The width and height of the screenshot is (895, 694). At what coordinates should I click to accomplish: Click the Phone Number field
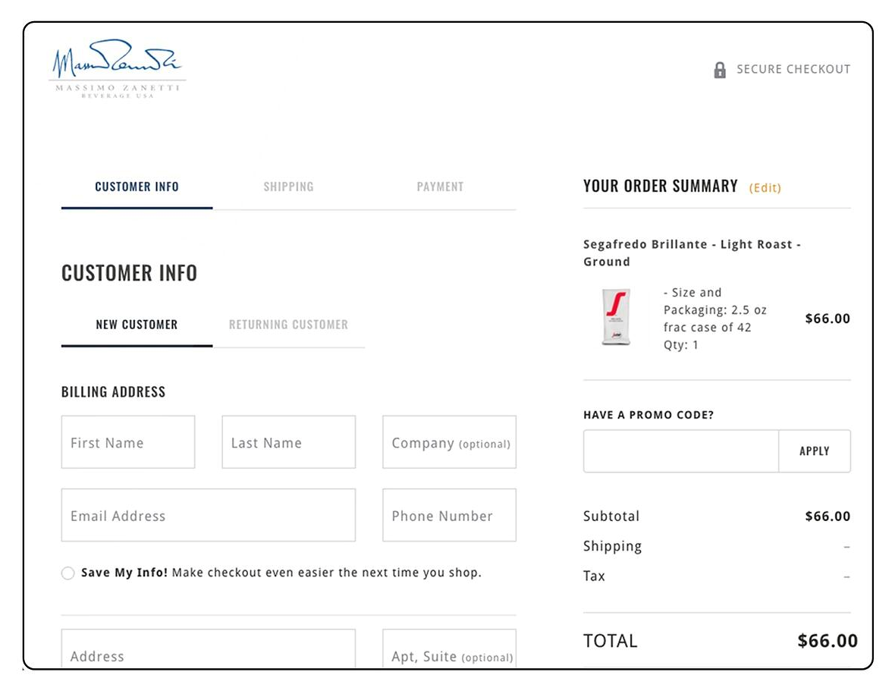449,515
